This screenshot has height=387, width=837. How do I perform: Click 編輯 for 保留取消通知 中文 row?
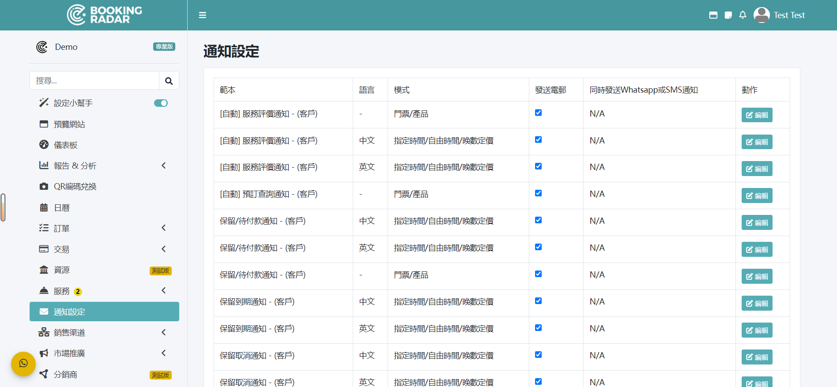757,357
